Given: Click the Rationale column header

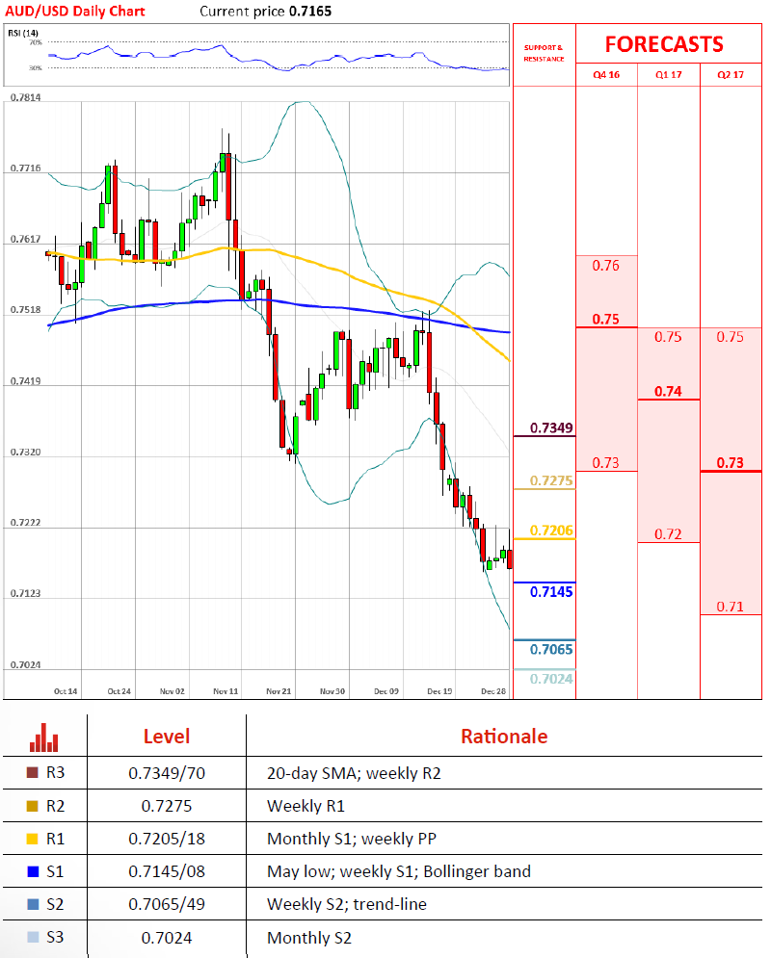Looking at the screenshot, I should tap(503, 737).
